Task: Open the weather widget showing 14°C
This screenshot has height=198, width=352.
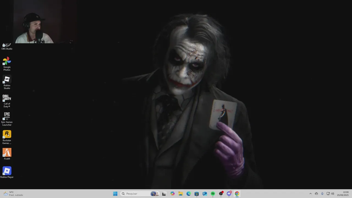Action: pos(13,194)
